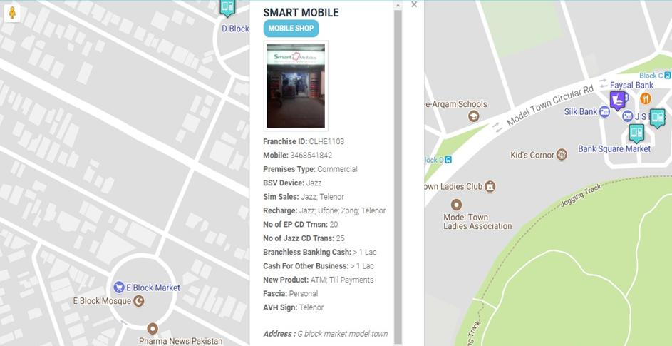Select the Al-Arqam Schools graduation cap icon

click(x=474, y=116)
